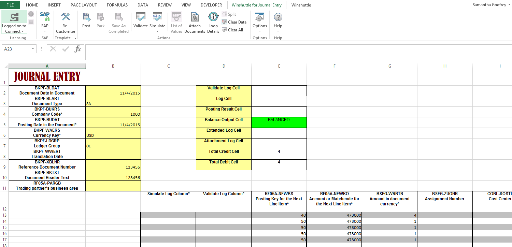Click the Simulate Log Column header cell
Screen dimensions: 512x247
168,202
